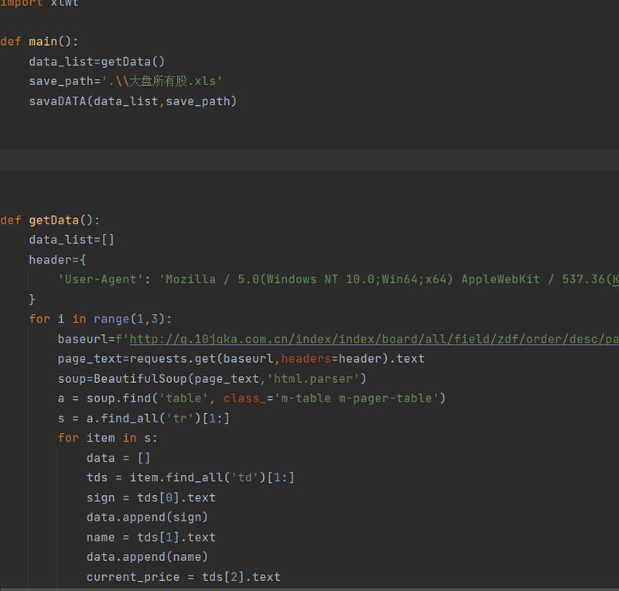This screenshot has width=619, height=591.
Task: Click the 'header={' line
Action: pos(57,260)
